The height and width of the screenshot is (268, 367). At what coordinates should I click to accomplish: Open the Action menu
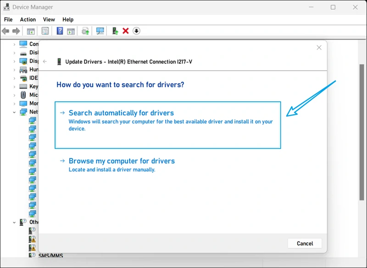(x=28, y=20)
